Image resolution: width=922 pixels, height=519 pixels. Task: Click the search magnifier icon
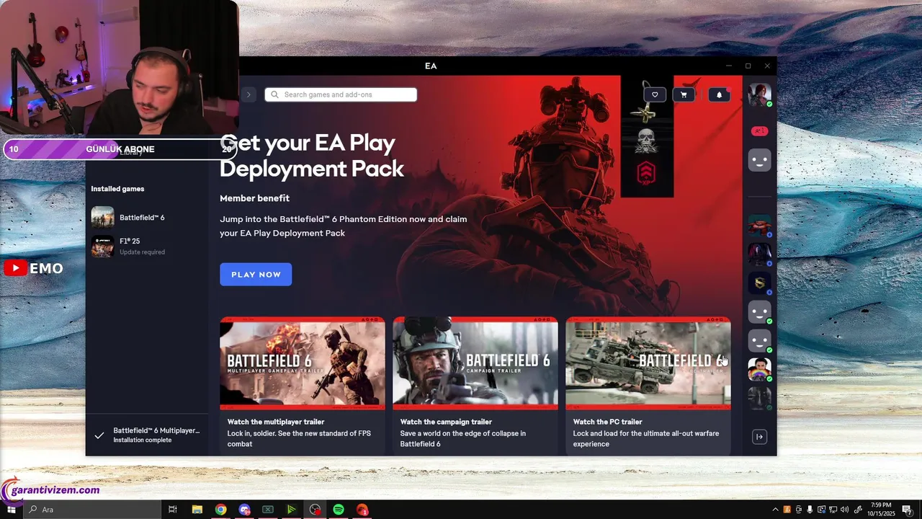[x=274, y=94]
